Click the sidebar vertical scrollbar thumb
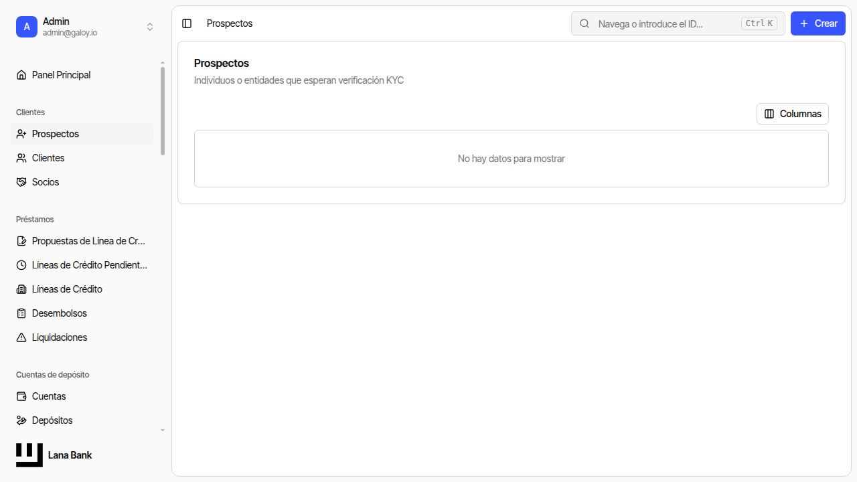The height and width of the screenshot is (482, 857). (162, 111)
